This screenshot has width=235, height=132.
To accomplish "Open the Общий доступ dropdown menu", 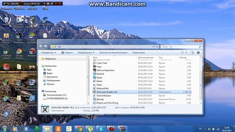I will [86, 52].
